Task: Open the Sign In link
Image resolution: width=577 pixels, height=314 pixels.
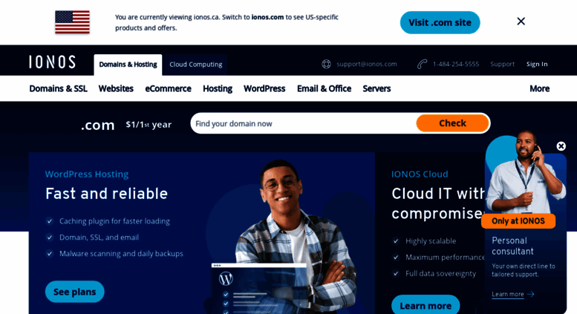Action: click(x=537, y=64)
